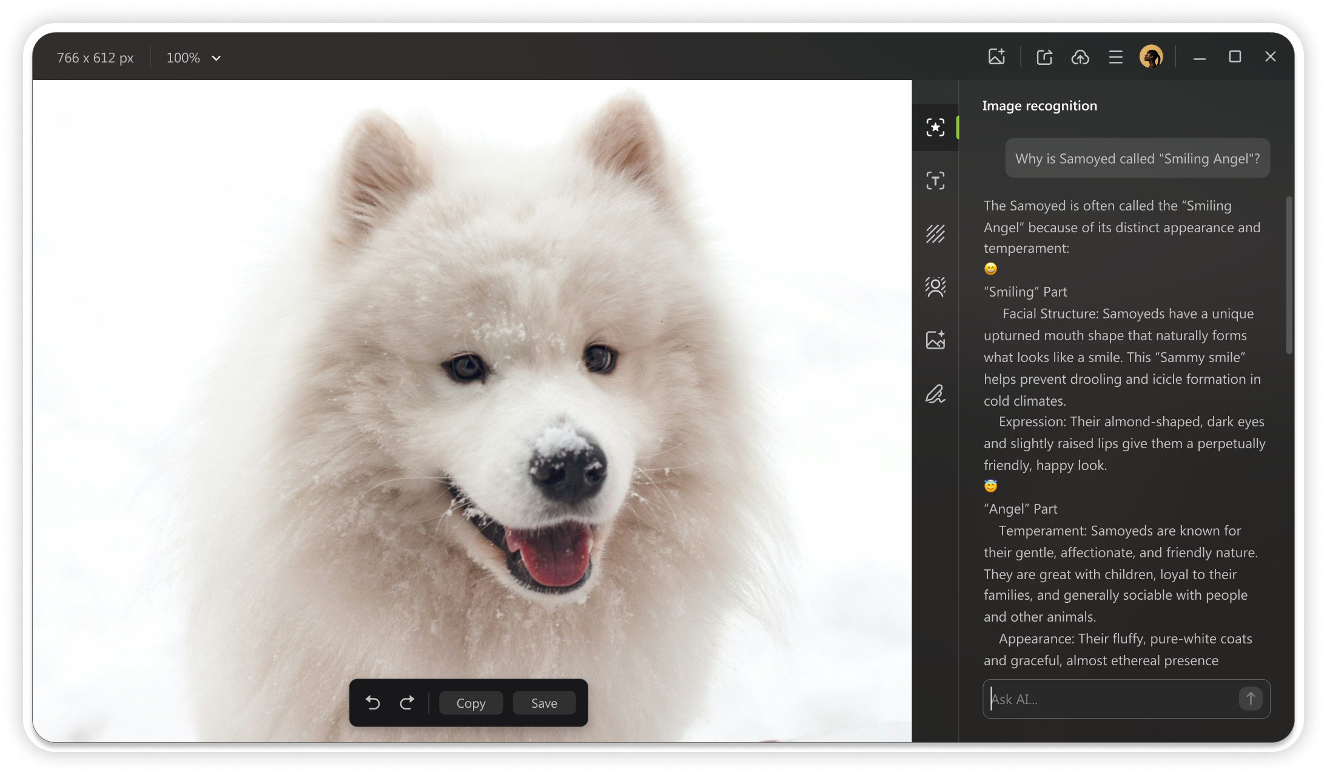Submit the AI question with the arrow button
The width and height of the screenshot is (1327, 775).
[1250, 699]
